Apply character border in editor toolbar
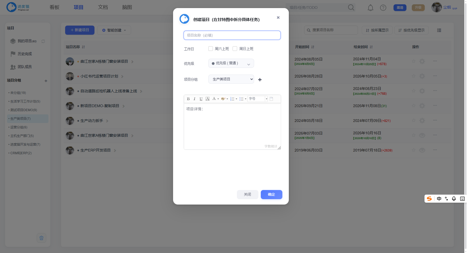The image size is (467, 253). [208, 99]
